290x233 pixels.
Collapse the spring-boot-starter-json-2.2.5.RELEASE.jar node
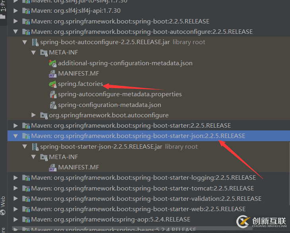tap(25, 147)
